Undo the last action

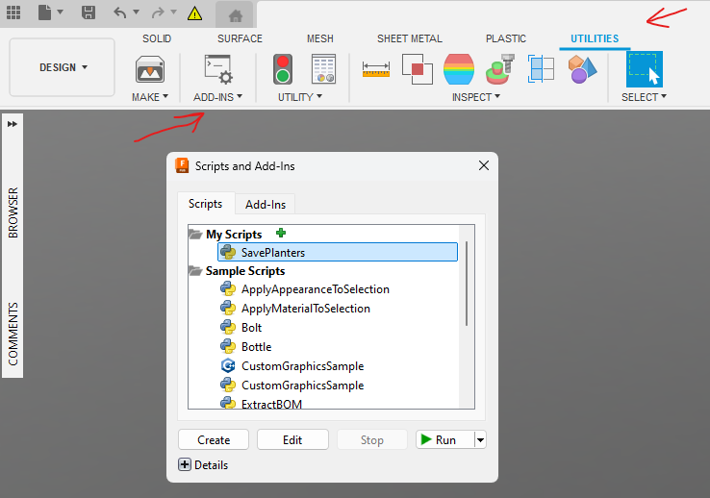click(120, 12)
